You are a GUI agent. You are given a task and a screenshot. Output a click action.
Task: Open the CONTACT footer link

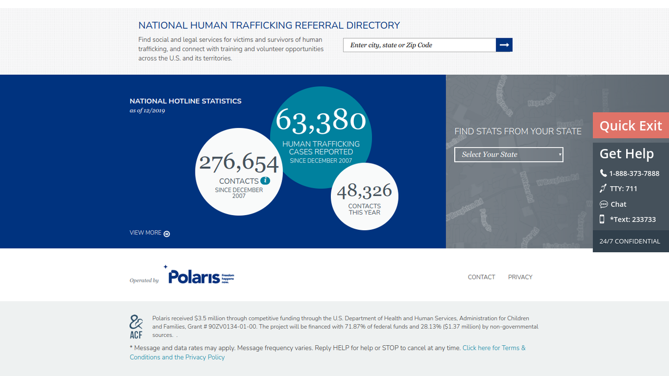pos(481,277)
